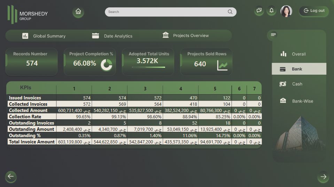This screenshot has width=334, height=187.
Task: Click the Bank card icon
Action: click(x=283, y=69)
